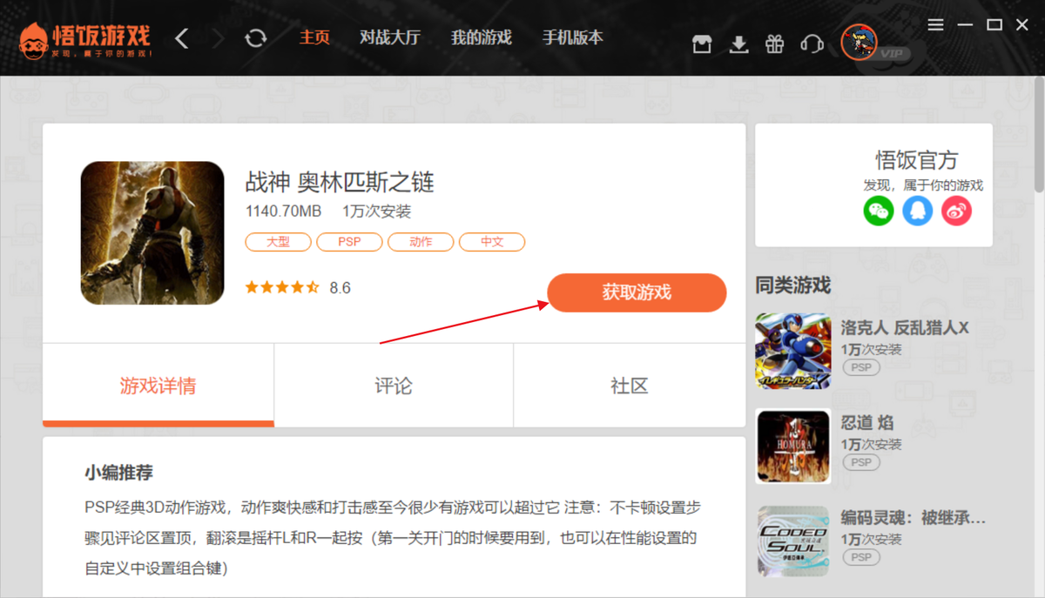Screen dimensions: 1045x598
Task: Click the star rating 8.6
Action: click(298, 287)
